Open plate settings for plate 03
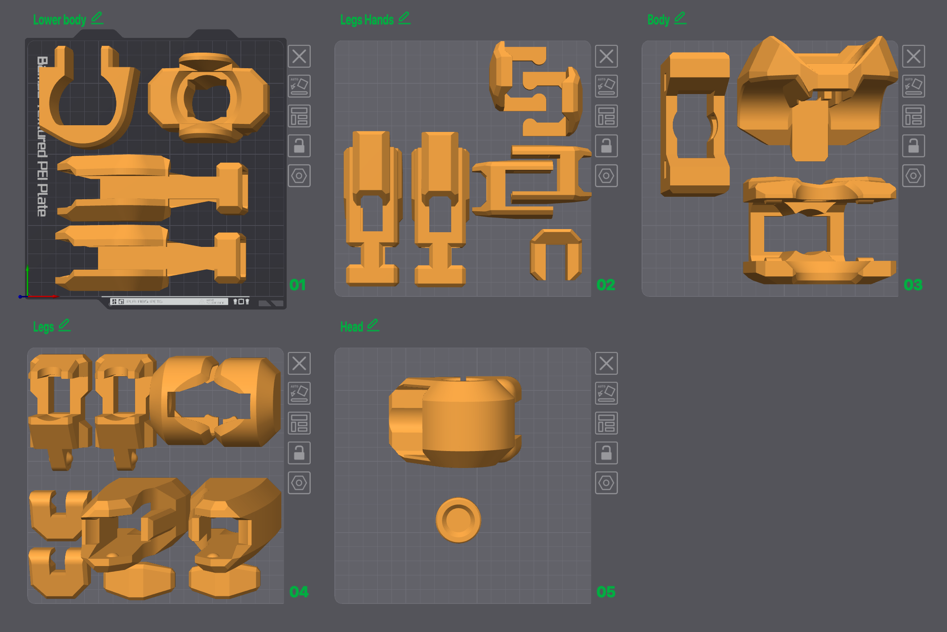The image size is (947, 632). pos(914,176)
